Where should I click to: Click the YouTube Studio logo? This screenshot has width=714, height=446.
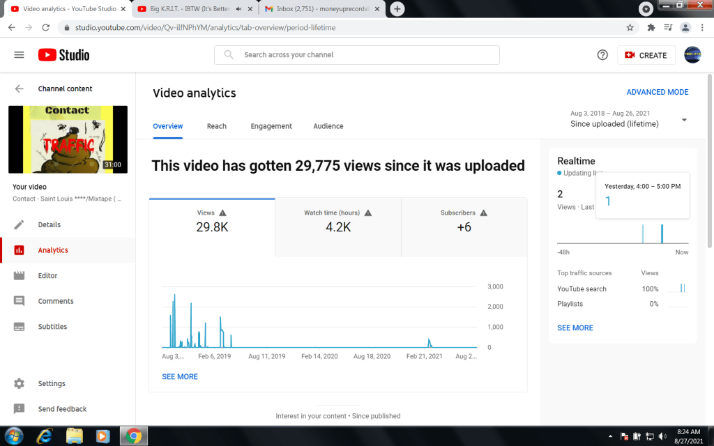coord(63,55)
